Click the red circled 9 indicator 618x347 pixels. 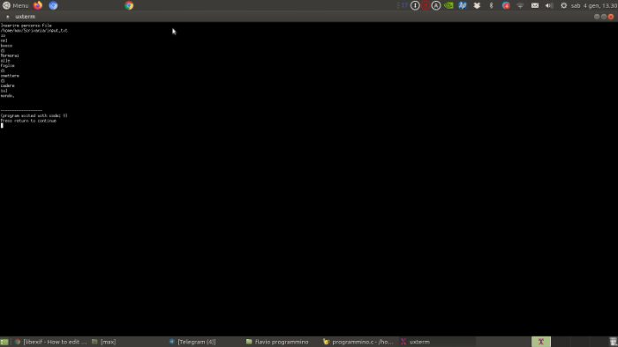click(426, 5)
